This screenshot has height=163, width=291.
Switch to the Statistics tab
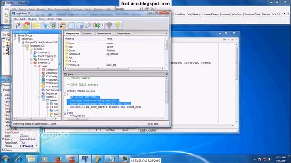click(x=87, y=34)
